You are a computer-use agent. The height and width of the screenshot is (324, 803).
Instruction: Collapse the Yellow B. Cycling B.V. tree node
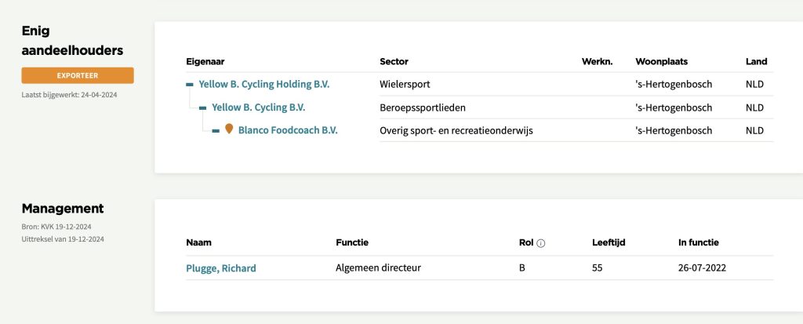tap(203, 107)
